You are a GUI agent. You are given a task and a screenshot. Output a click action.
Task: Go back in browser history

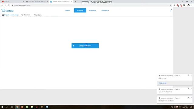2,5
